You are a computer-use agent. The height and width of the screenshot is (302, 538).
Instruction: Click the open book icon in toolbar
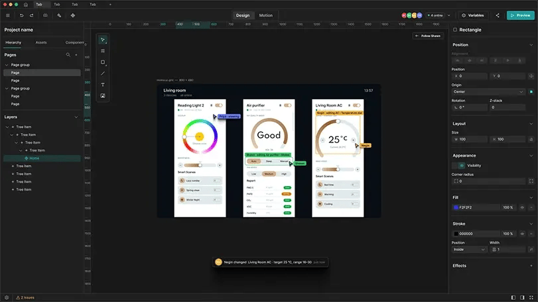[x=45, y=15]
